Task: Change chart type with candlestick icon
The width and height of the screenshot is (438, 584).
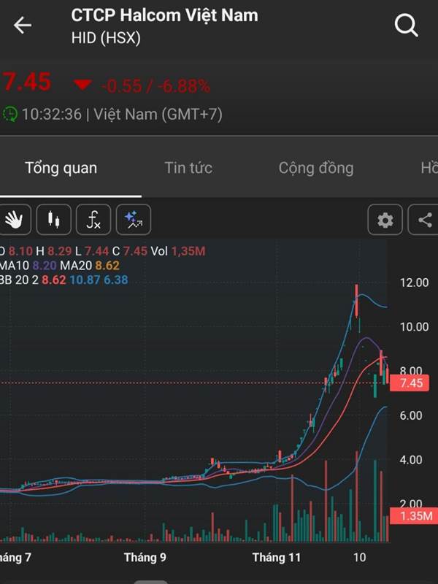Action: pyautogui.click(x=53, y=220)
